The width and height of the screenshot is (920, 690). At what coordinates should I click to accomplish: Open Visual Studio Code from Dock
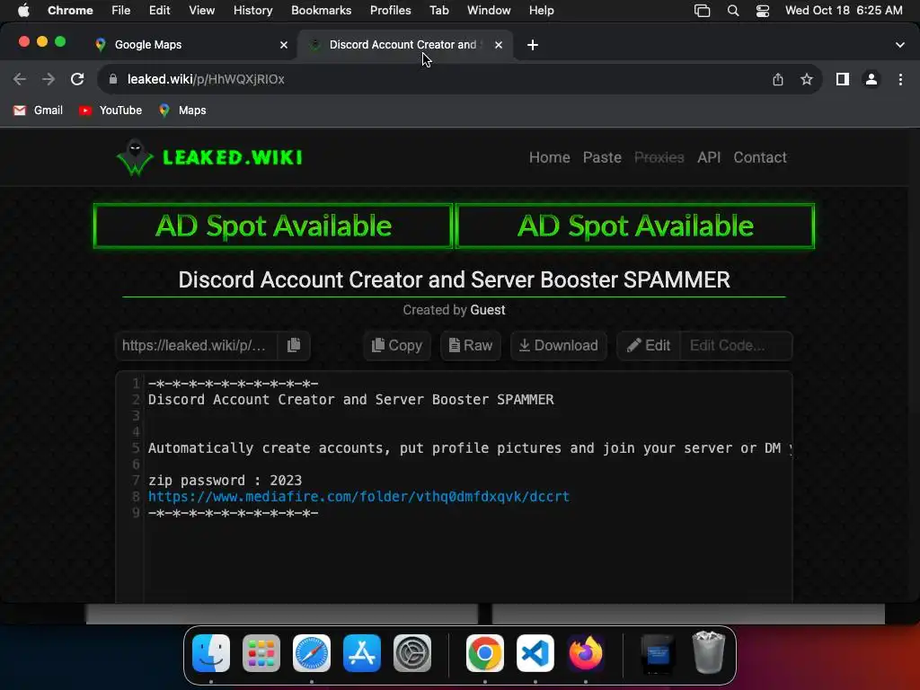click(535, 653)
